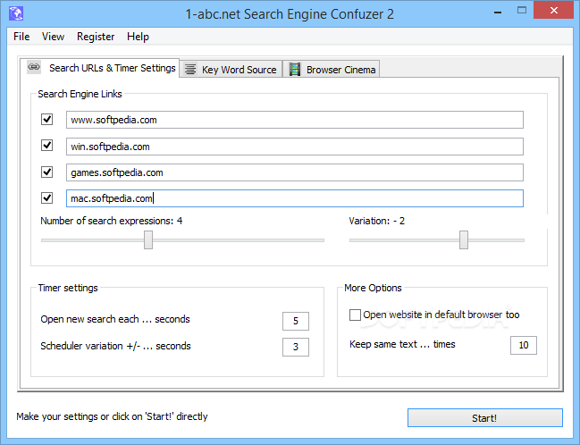Click the win.softpedia.com URL field

click(295, 147)
